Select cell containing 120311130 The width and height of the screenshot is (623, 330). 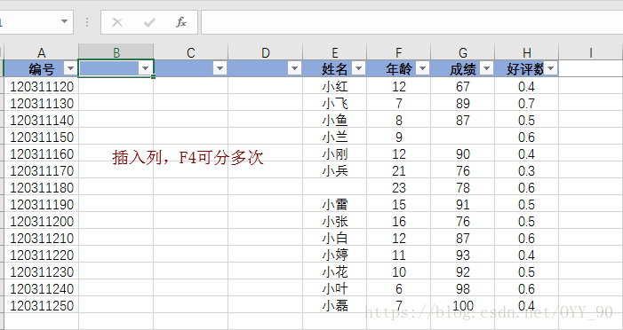pos(41,103)
